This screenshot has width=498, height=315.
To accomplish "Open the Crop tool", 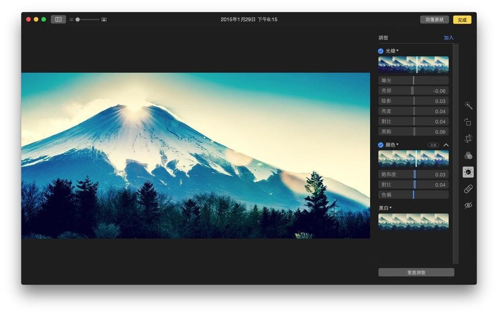I will point(468,139).
